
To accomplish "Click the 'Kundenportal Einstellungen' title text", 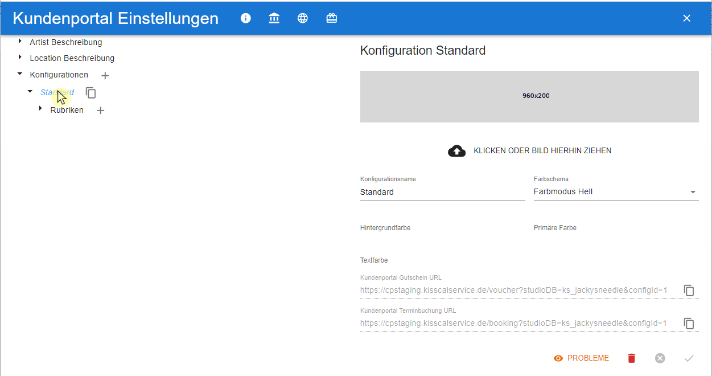I will pyautogui.click(x=116, y=18).
